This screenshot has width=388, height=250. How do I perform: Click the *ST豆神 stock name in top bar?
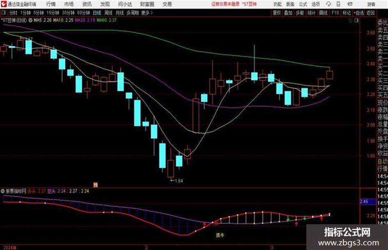[x=249, y=4]
